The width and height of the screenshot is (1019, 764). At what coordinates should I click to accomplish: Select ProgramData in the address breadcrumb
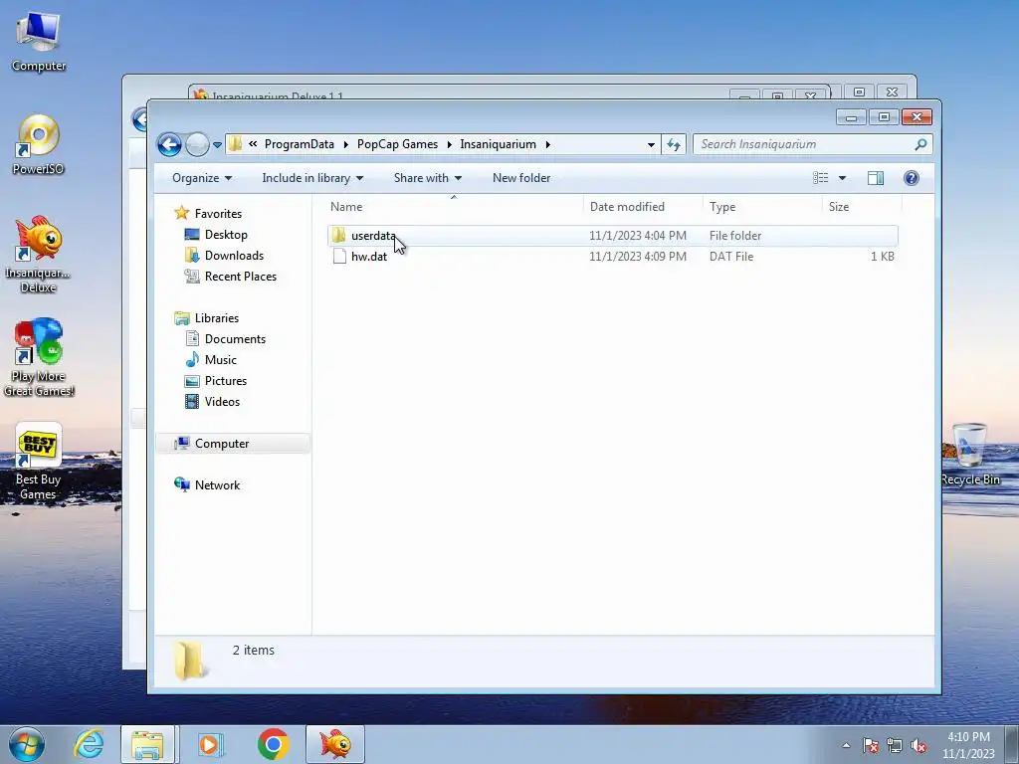coord(299,144)
